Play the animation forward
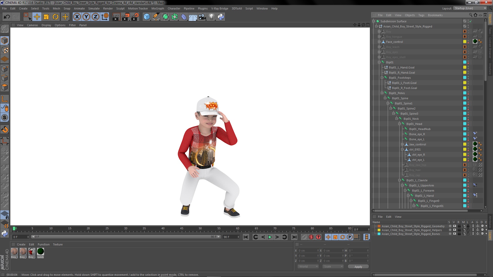493x277 pixels. 270,237
